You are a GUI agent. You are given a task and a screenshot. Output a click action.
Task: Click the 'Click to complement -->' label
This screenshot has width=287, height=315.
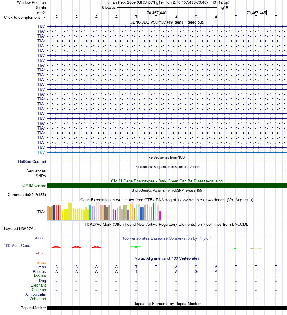[x=25, y=18]
